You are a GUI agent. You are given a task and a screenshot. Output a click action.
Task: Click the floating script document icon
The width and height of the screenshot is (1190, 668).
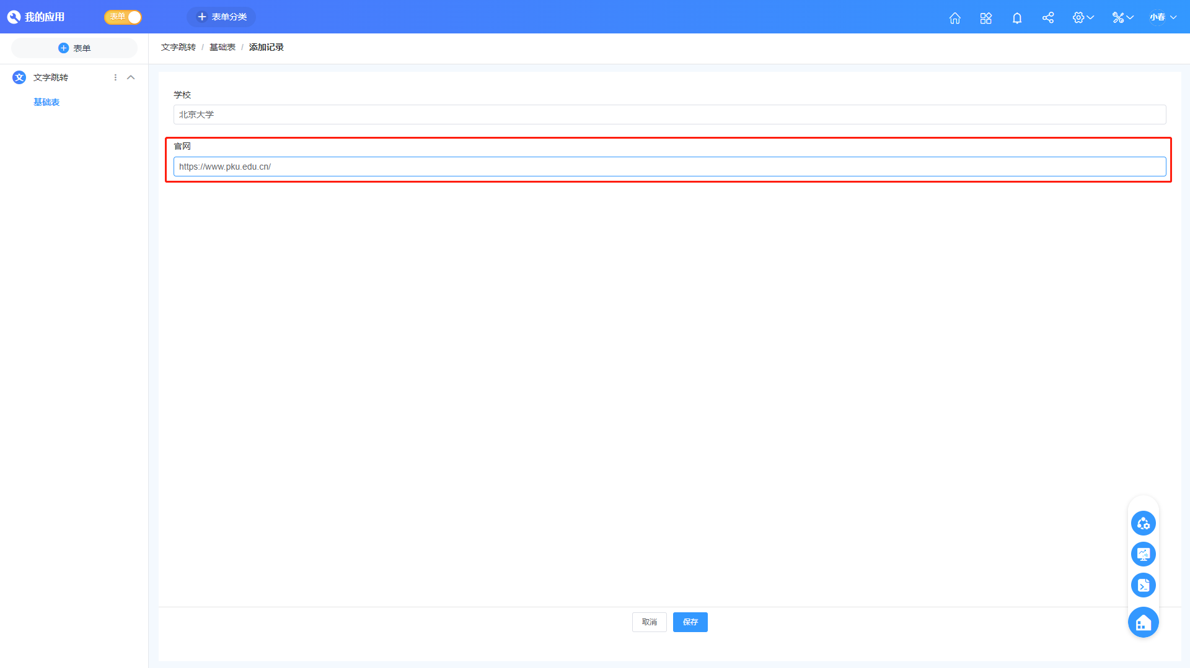pyautogui.click(x=1144, y=585)
